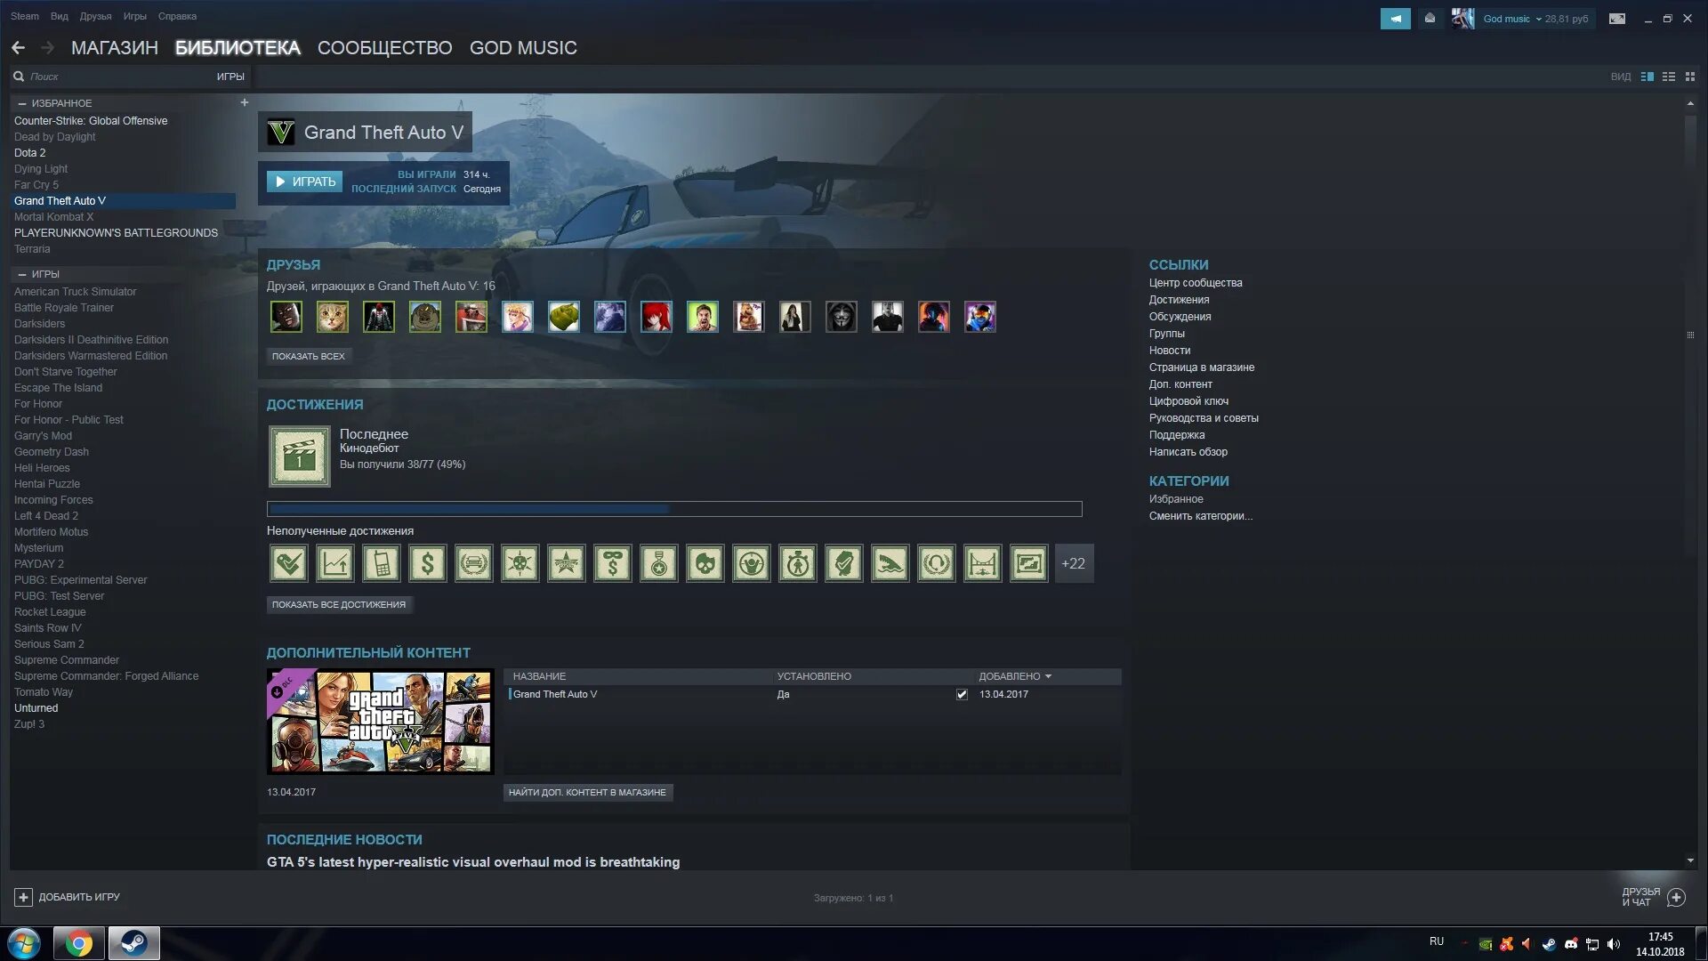Sort by the ДОБАВЛЕНО column arrow
1708x961 pixels.
click(x=1048, y=676)
